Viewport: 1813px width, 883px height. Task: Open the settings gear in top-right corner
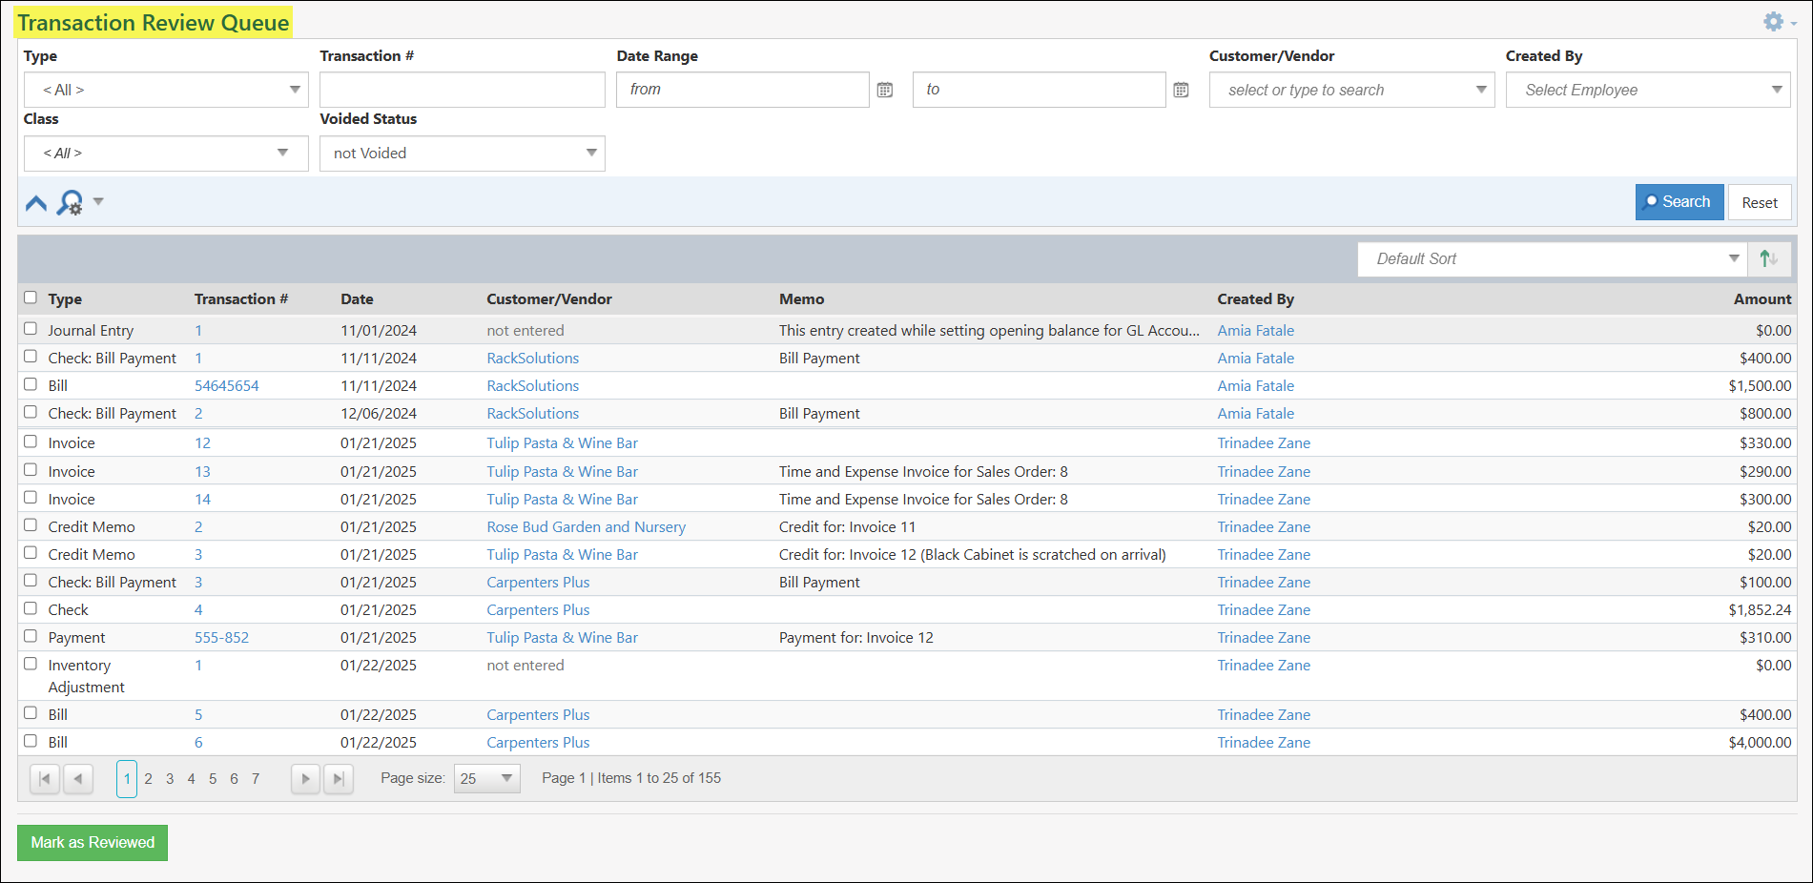[x=1774, y=21]
